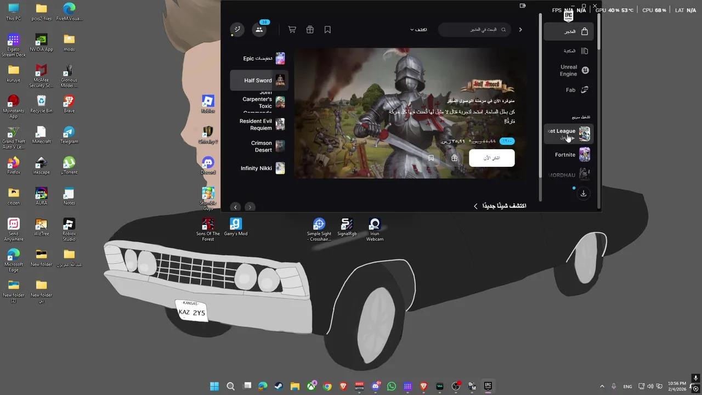Add Half Sword to wishlist via banner bookmark
This screenshot has height=395, width=702.
click(x=431, y=158)
